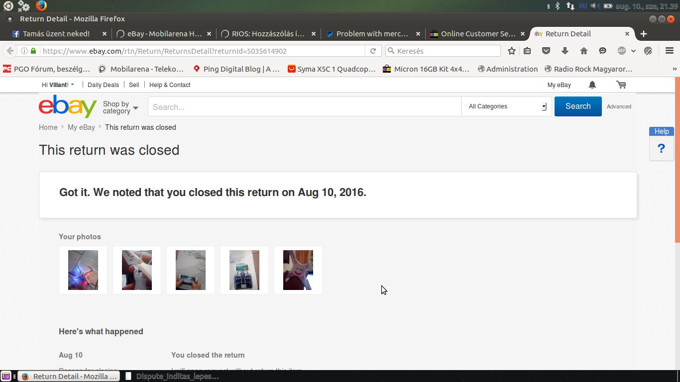Open Ping Digital Blog bookmark
The image size is (680, 382).
(236, 69)
